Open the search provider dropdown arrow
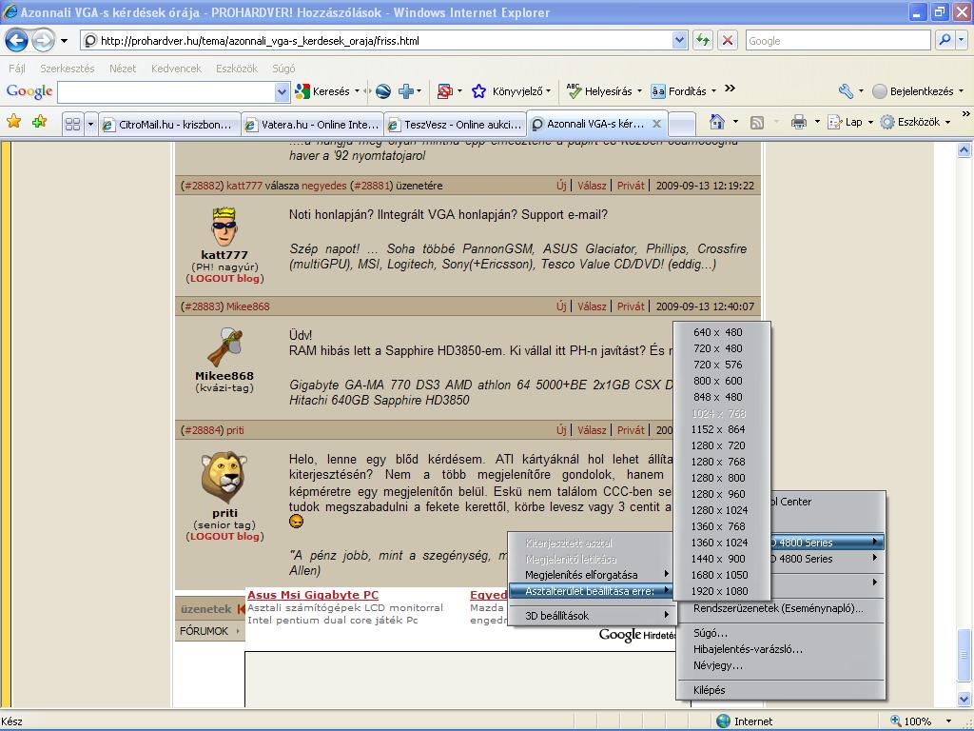Viewport: 974px width, 731px height. 962,40
